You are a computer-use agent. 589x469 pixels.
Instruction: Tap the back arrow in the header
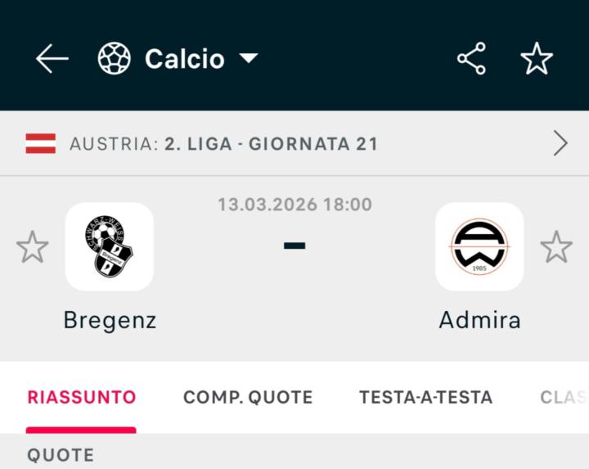click(52, 59)
